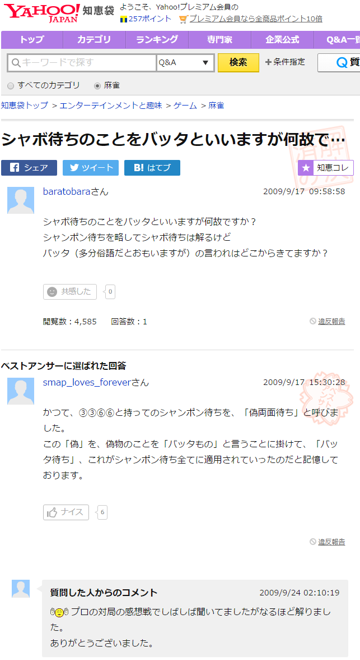Select the 麻雀 radio button
The height and width of the screenshot is (660, 360).
tap(97, 86)
